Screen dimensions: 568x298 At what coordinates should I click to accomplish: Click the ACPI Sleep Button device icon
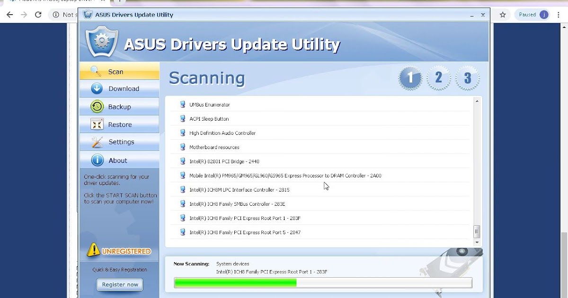(x=183, y=119)
